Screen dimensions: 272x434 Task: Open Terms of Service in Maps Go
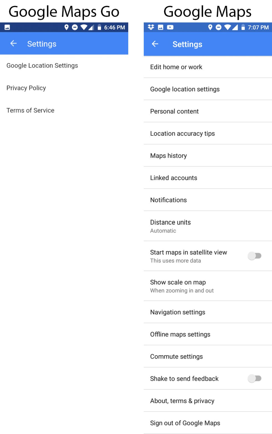(30, 110)
